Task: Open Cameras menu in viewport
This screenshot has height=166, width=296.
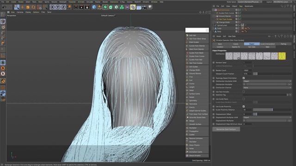Action: [20, 12]
